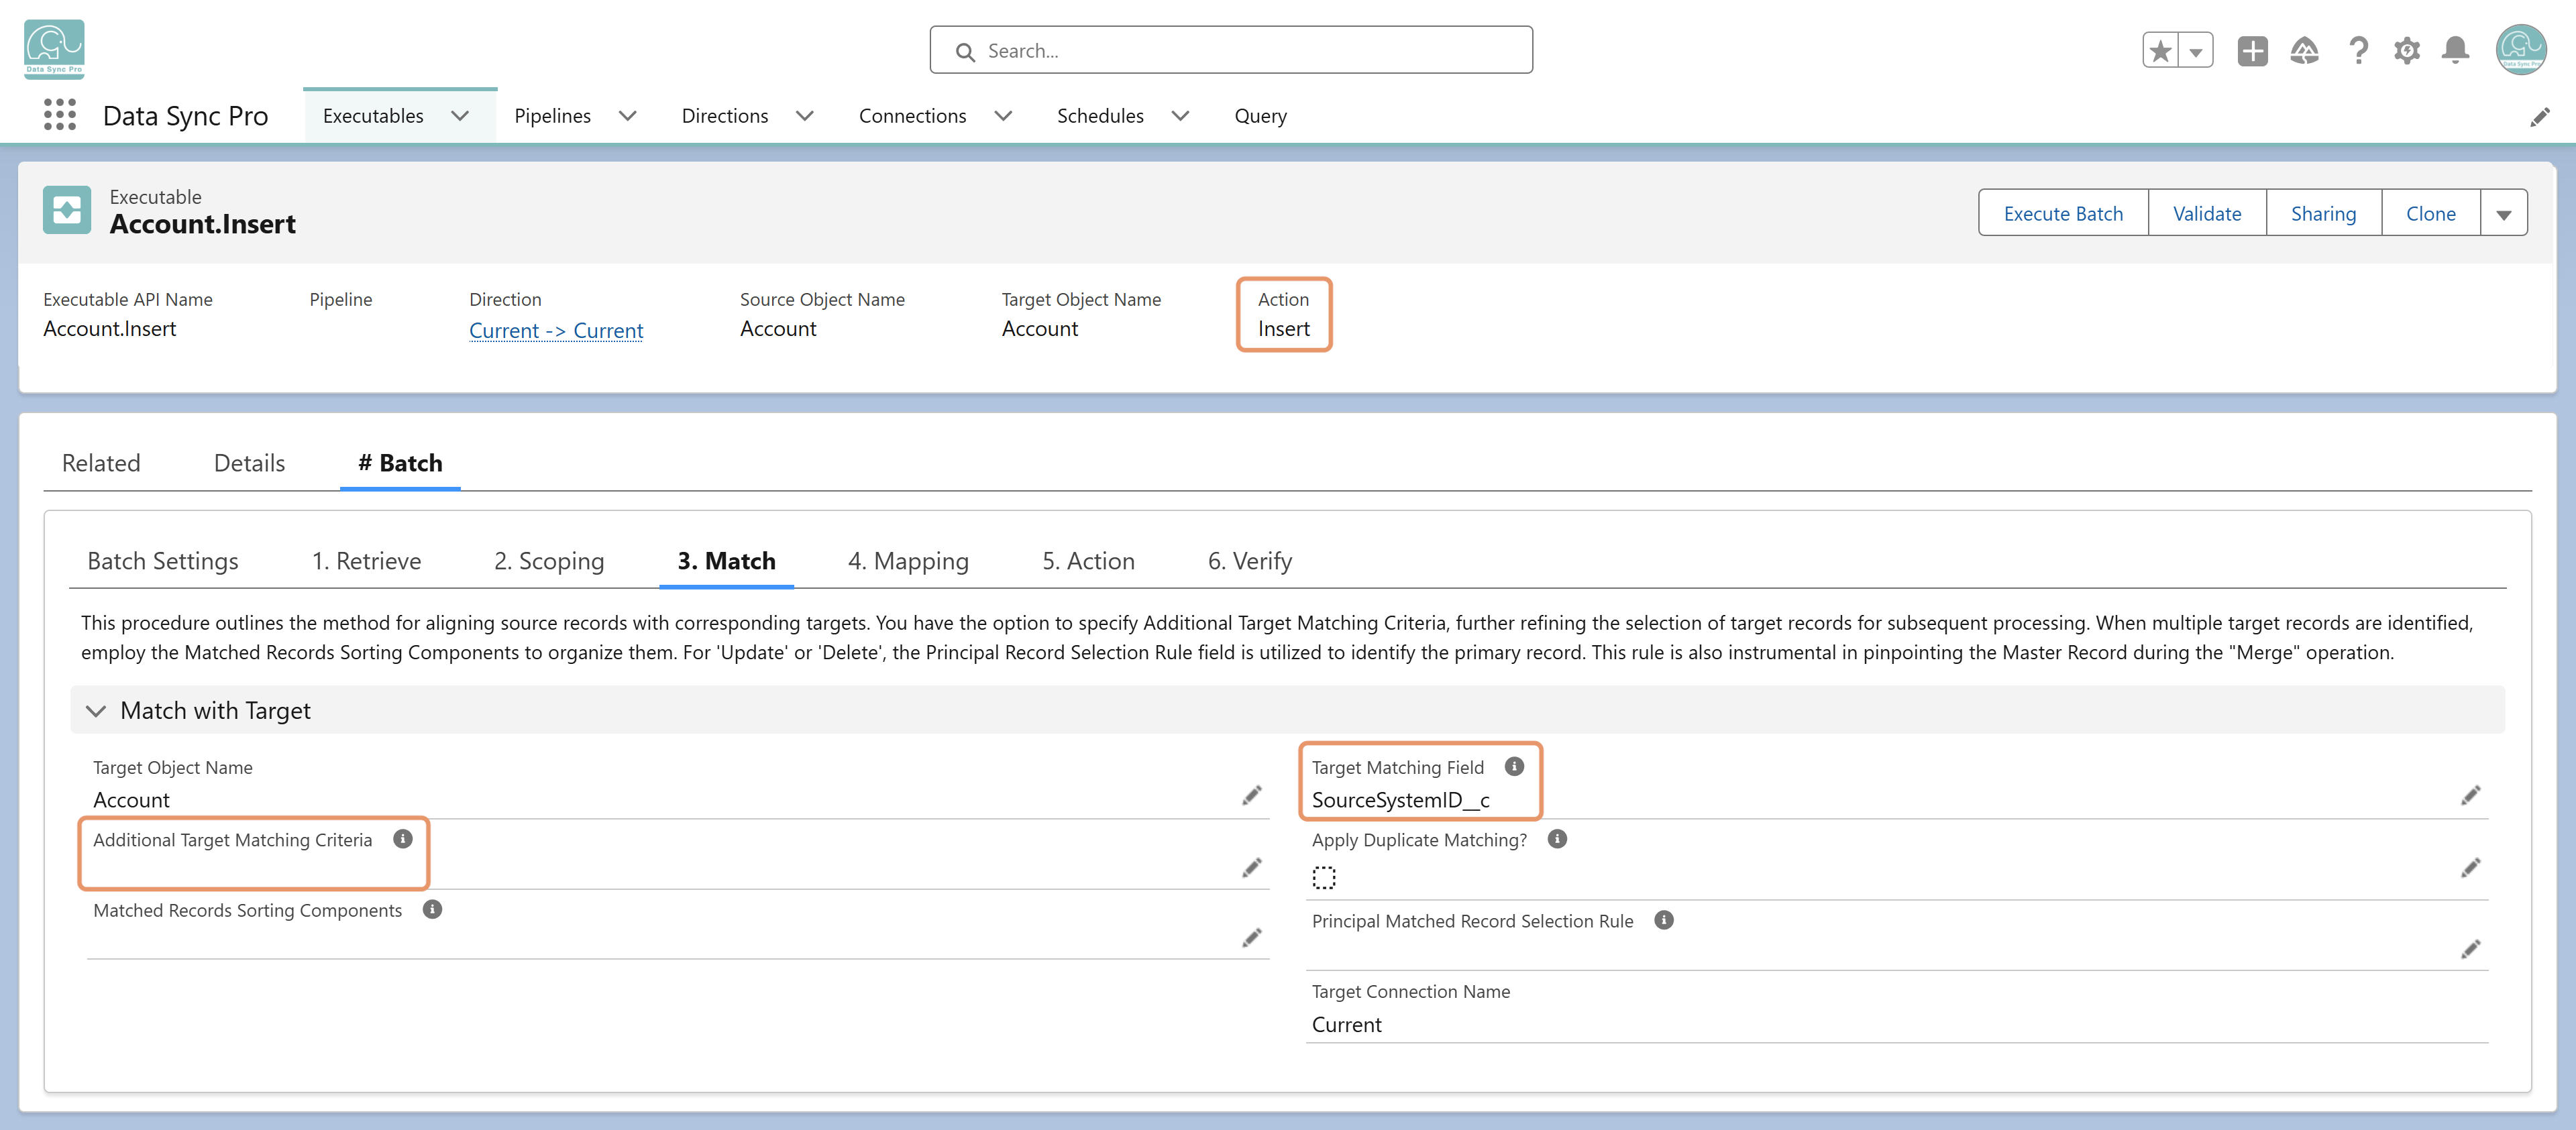Open the Help question mark icon

2358,50
